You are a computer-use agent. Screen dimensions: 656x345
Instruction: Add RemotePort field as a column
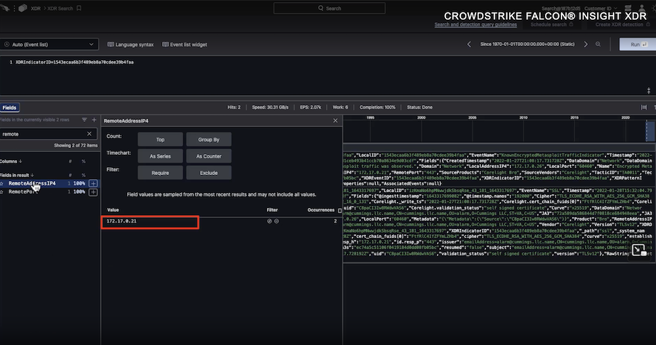[x=93, y=192]
